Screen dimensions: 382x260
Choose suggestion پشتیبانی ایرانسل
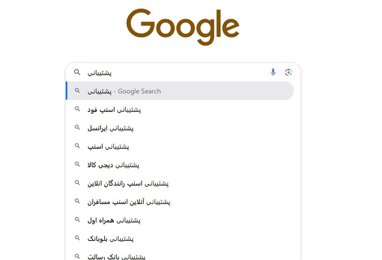[180, 128]
